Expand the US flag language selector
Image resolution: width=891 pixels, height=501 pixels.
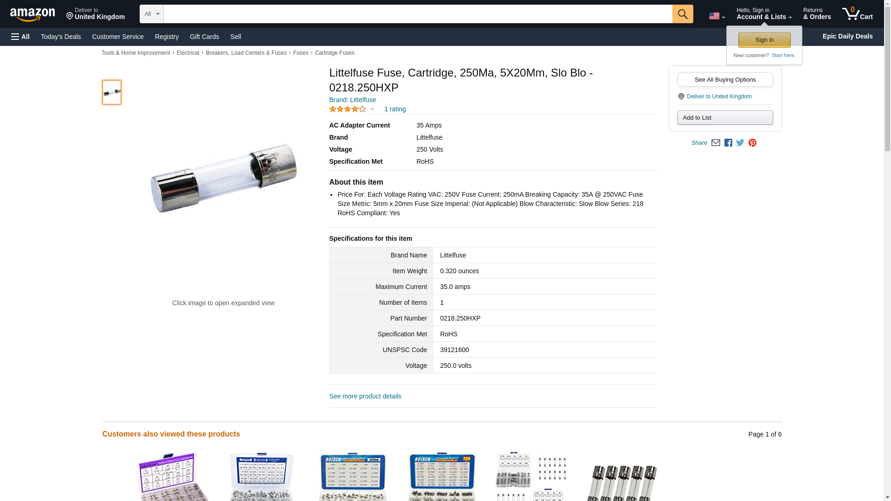point(717,16)
